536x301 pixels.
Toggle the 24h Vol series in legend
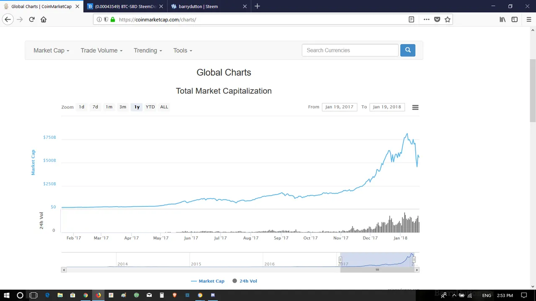(245, 281)
